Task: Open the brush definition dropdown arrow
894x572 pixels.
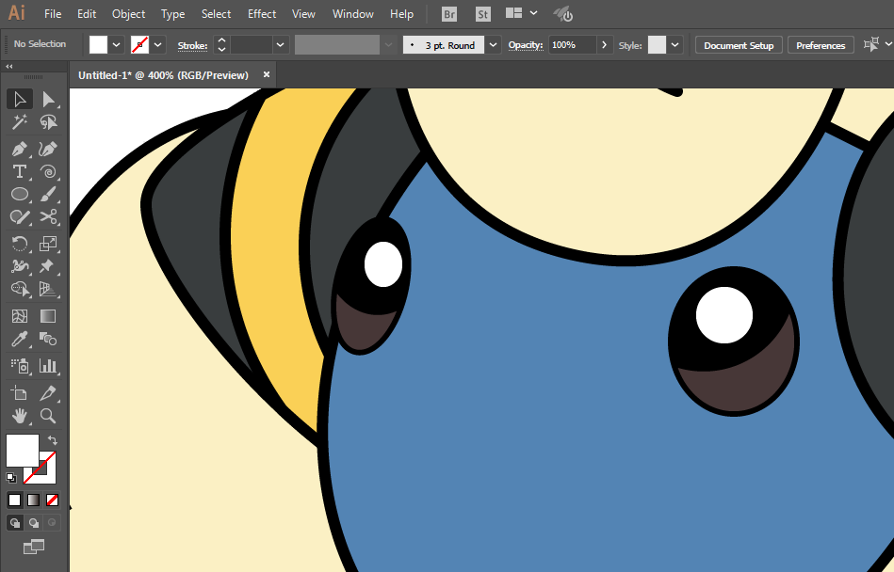Action: pos(494,45)
